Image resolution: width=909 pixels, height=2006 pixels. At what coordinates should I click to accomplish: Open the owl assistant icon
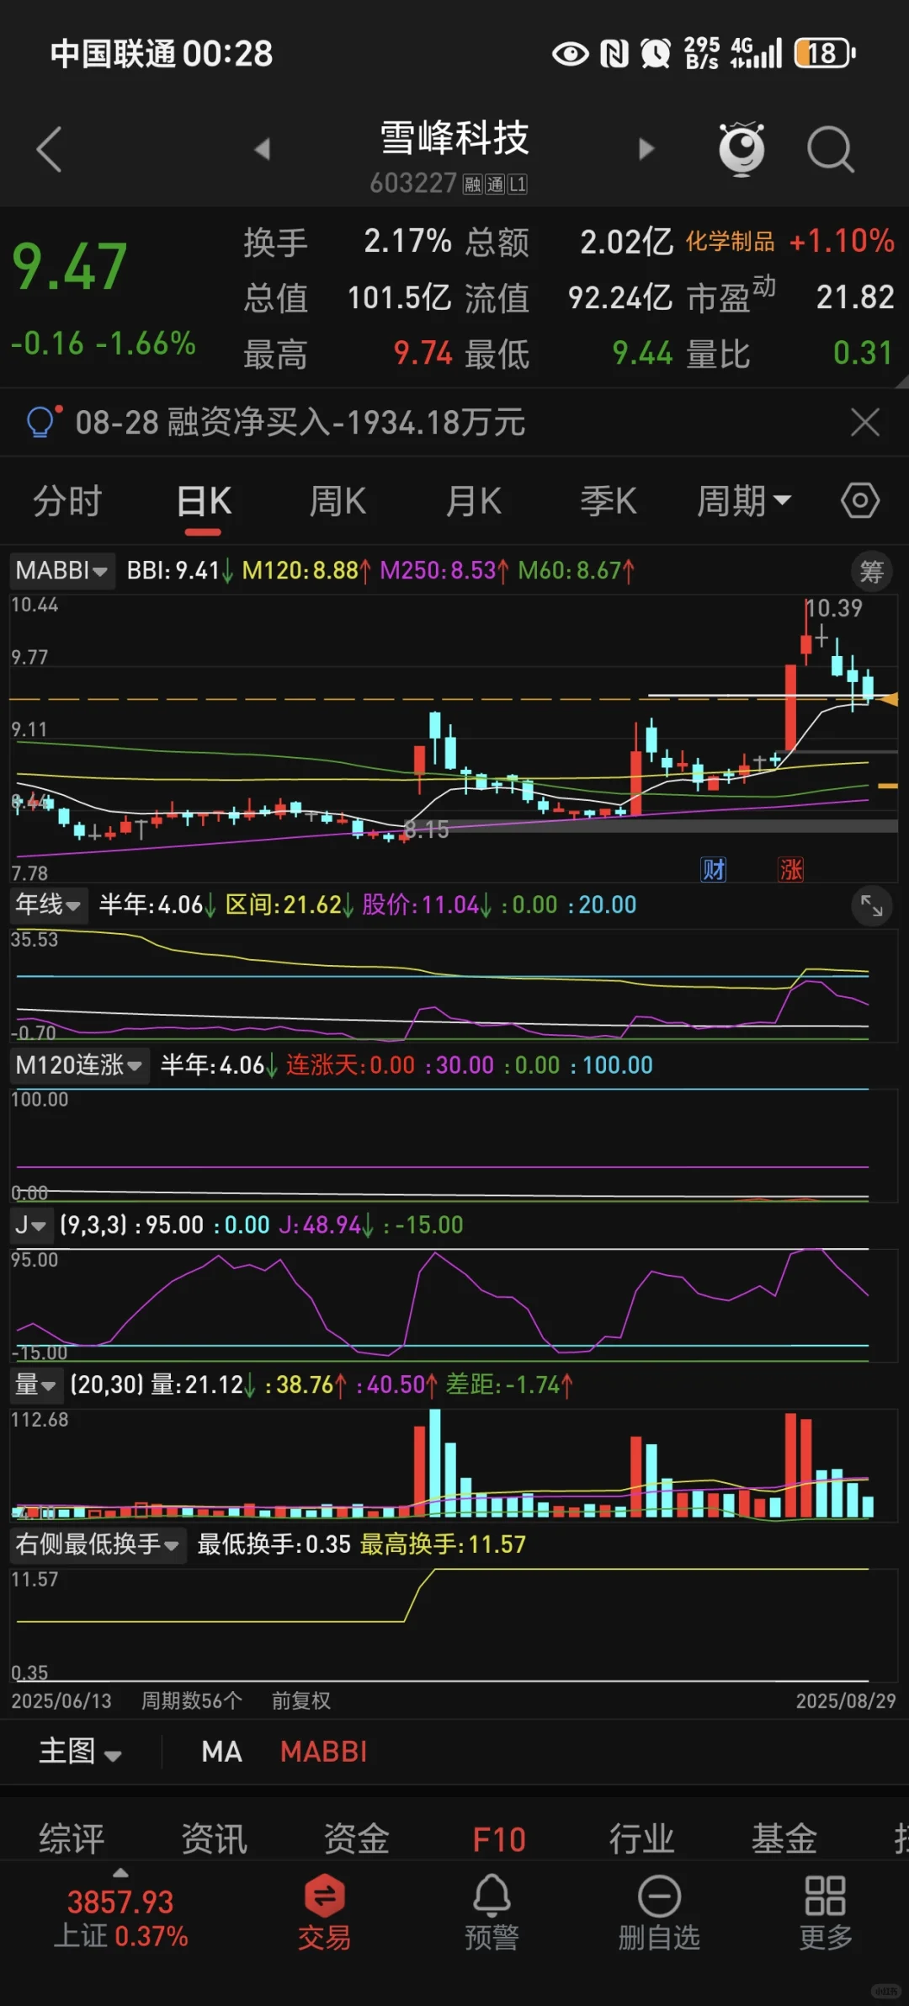point(742,149)
